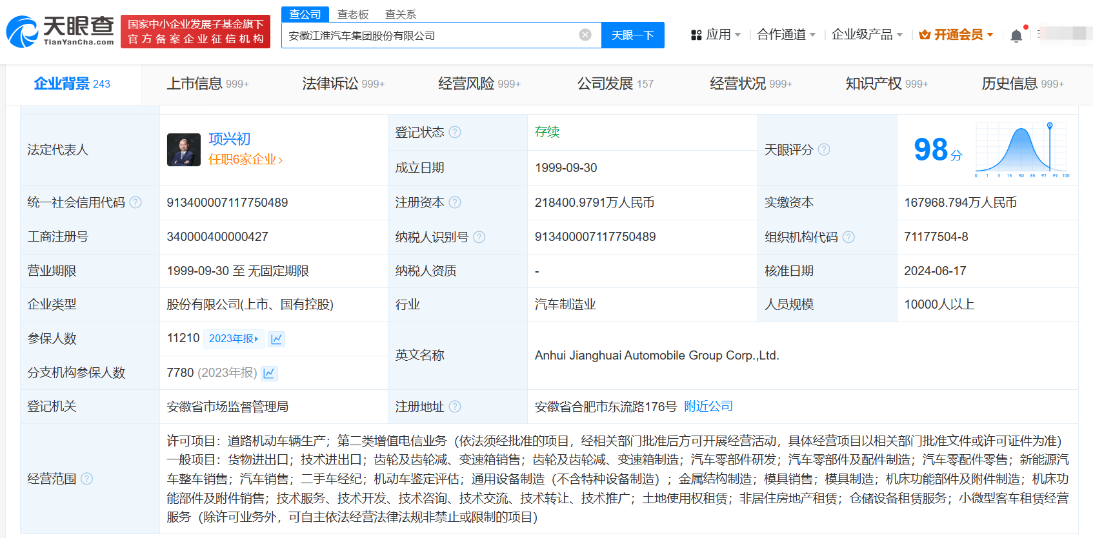Click the establishment date 1999-09-30

pos(566,168)
